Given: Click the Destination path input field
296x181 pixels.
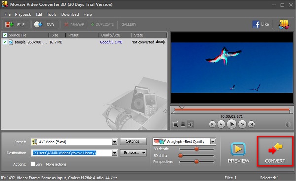Looking at the screenshot, I should [72, 153].
